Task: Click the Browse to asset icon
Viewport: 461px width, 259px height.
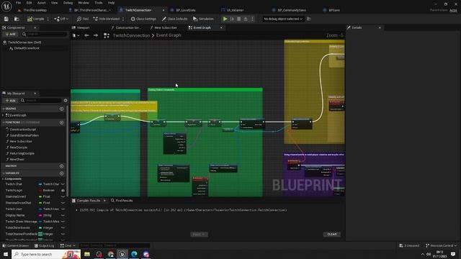Action: pos(17,19)
